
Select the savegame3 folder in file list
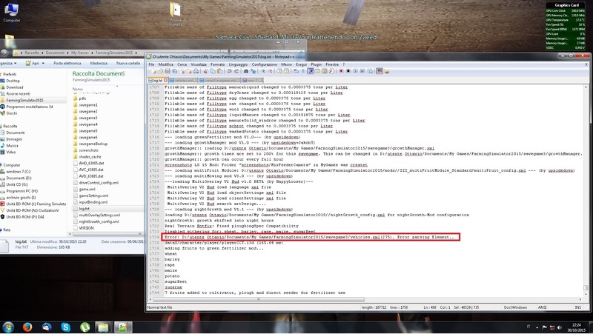(x=87, y=118)
